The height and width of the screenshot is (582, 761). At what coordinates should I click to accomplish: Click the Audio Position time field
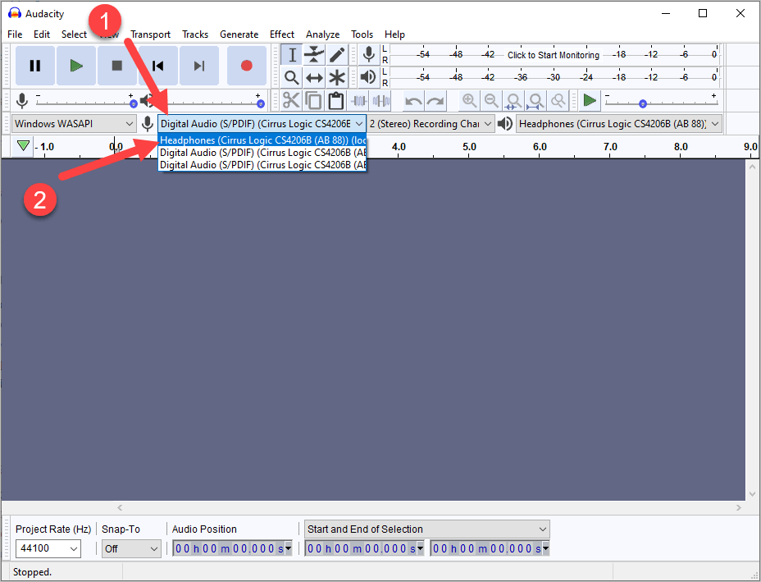pyautogui.click(x=232, y=548)
